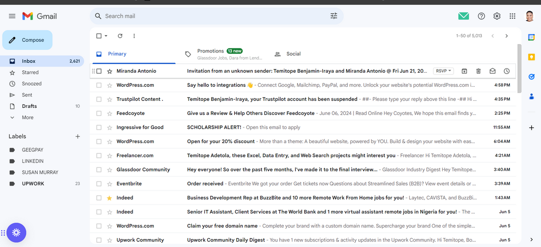Go to newer messages page arrow

point(493,36)
